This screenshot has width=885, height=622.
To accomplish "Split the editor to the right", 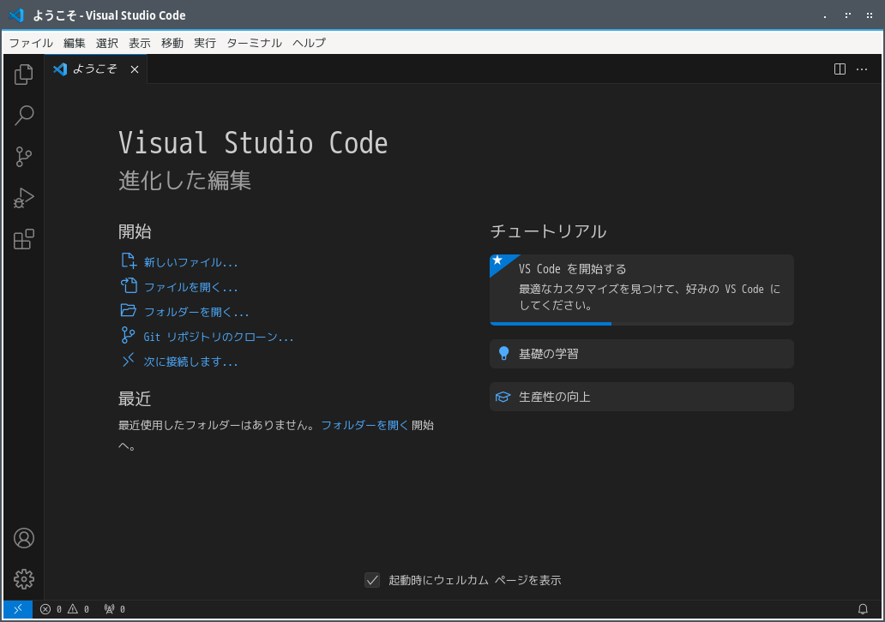I will coord(840,69).
